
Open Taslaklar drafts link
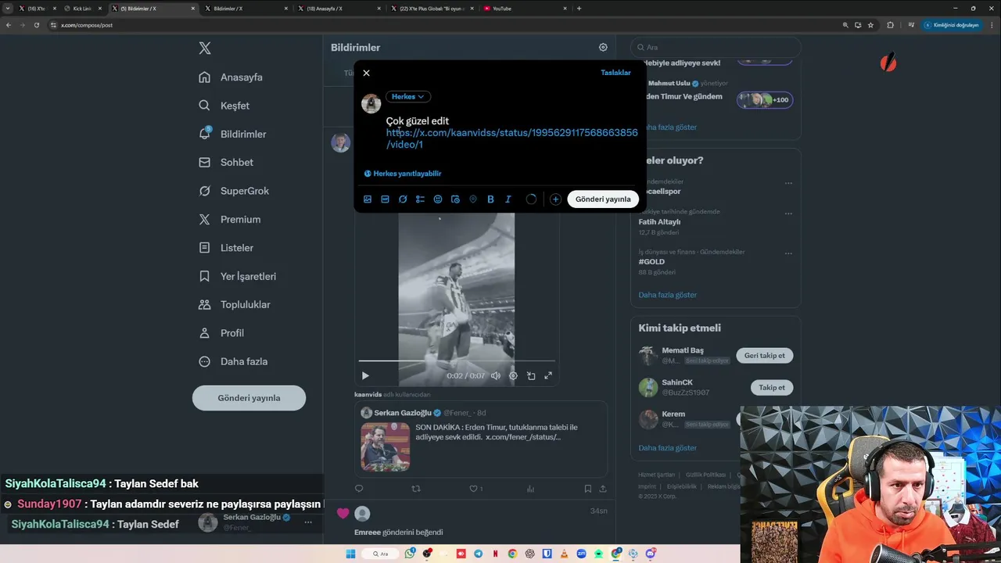click(x=615, y=73)
